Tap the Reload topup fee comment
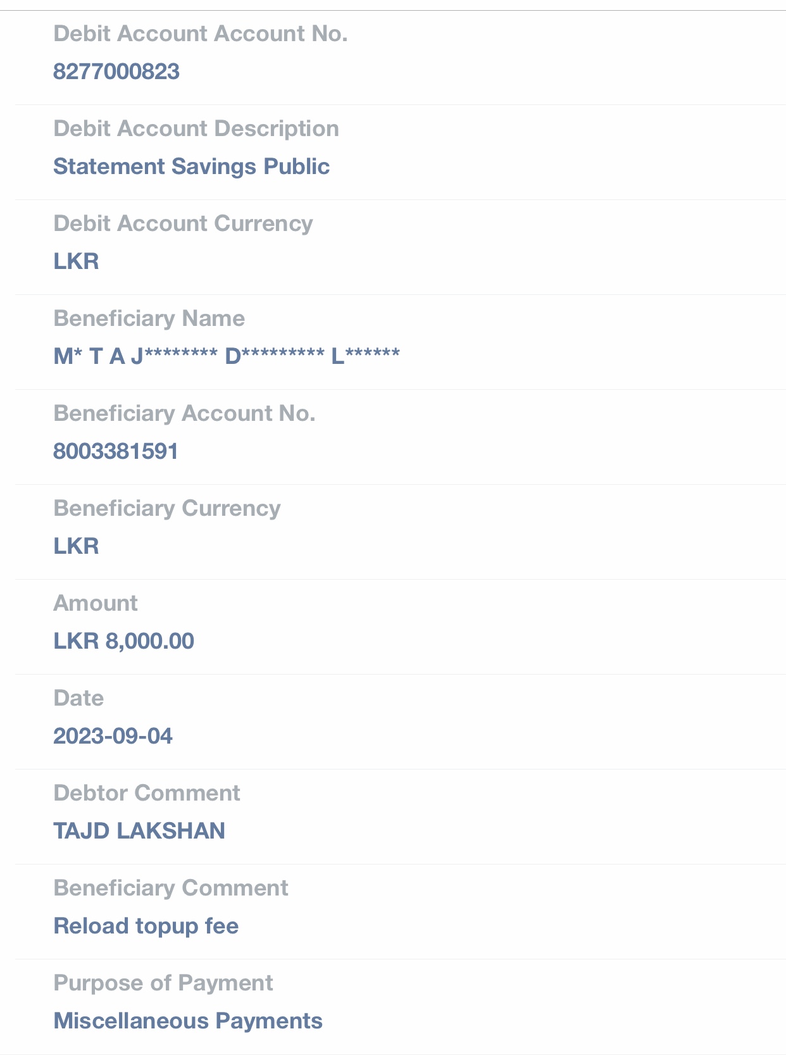The image size is (786, 1055). [146, 926]
